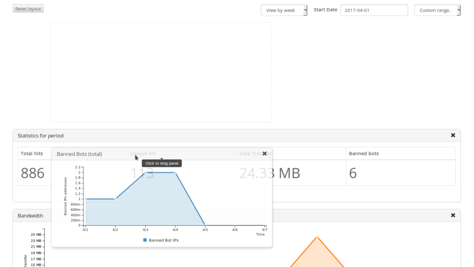Click the 4/2 data point on chart

pyautogui.click(x=115, y=199)
